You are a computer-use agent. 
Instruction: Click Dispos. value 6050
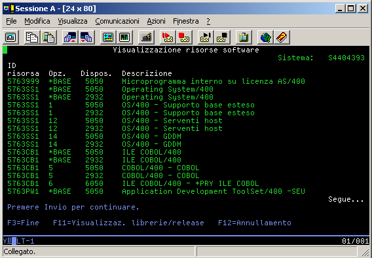(x=94, y=183)
